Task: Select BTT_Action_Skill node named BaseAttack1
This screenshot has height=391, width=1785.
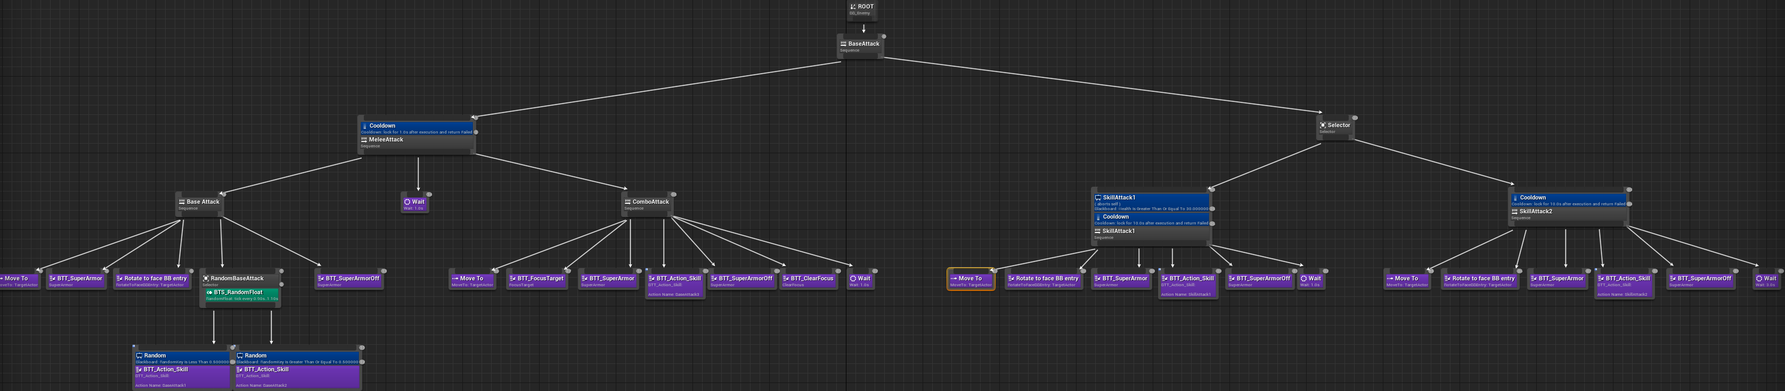Action: 182,377
